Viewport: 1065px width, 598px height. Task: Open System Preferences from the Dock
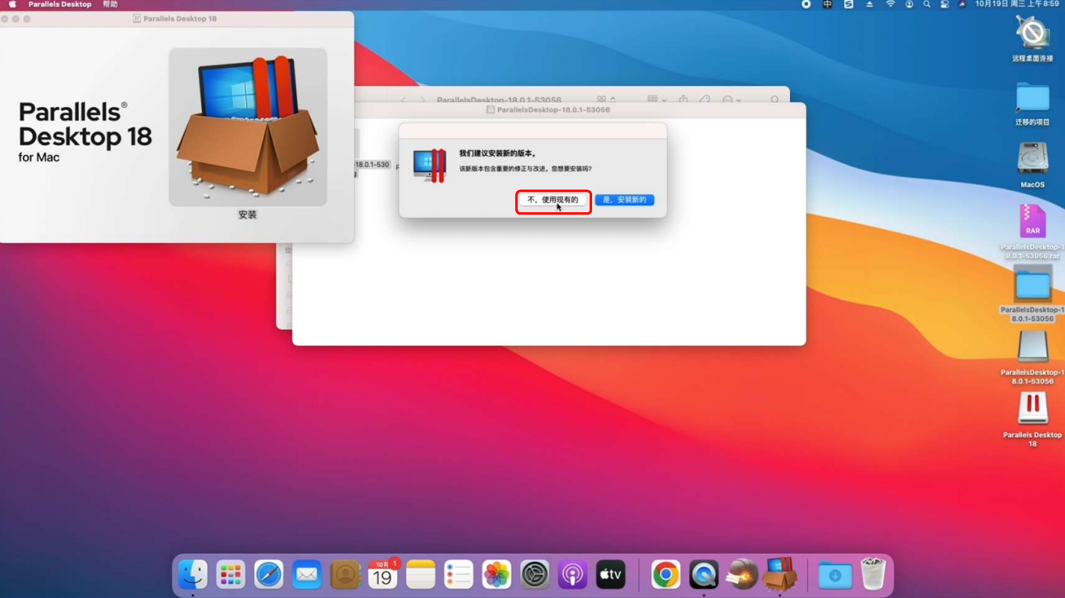[535, 575]
